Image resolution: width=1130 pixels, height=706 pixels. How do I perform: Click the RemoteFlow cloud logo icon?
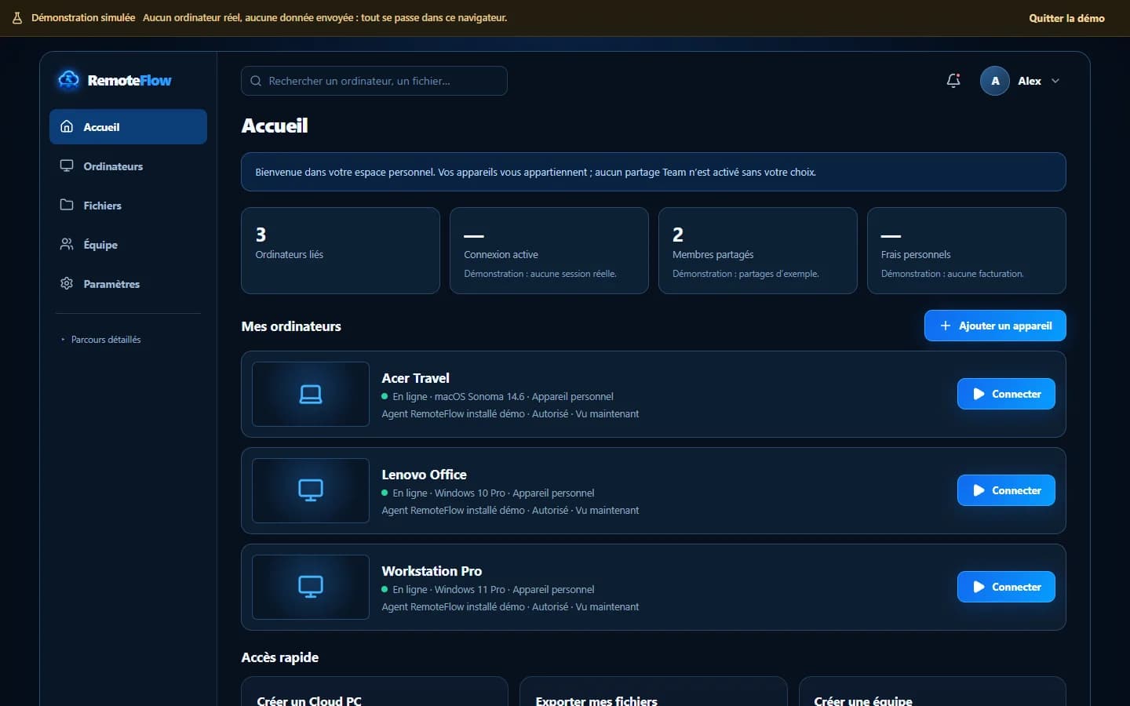click(x=68, y=80)
